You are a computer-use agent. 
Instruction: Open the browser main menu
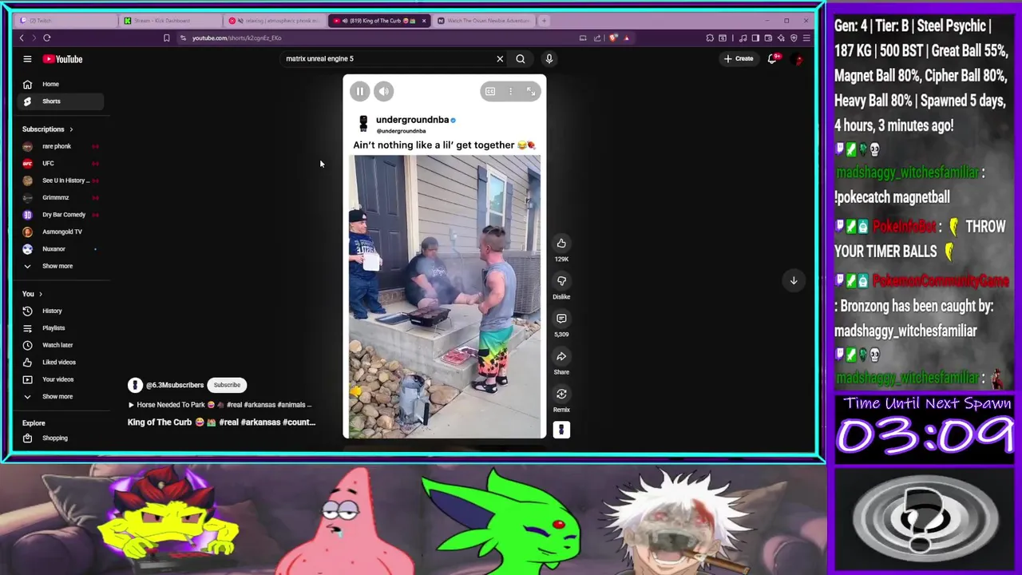tap(806, 38)
